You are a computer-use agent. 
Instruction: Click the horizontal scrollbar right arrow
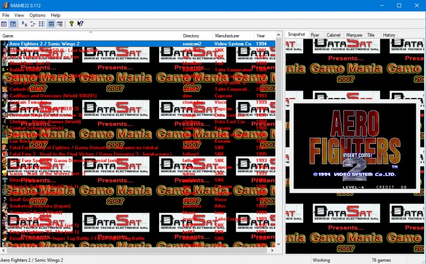[x=272, y=250]
